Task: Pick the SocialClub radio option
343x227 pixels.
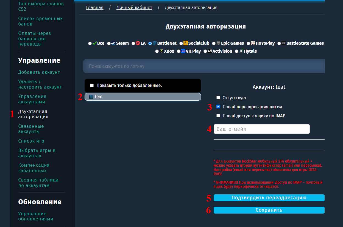Action: [x=181, y=43]
